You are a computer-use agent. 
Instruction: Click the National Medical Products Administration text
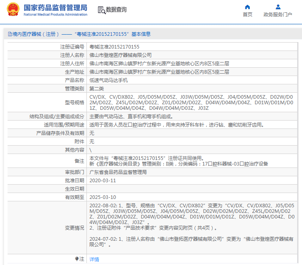[55, 14]
